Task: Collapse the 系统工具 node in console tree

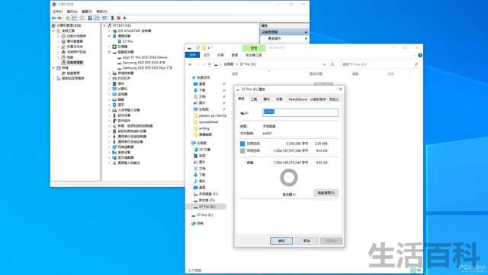Action: click(x=53, y=31)
